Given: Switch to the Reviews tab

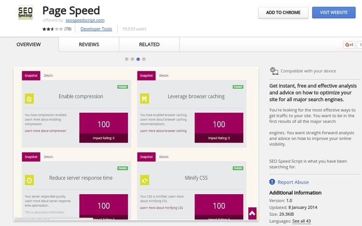Looking at the screenshot, I should tap(89, 44).
